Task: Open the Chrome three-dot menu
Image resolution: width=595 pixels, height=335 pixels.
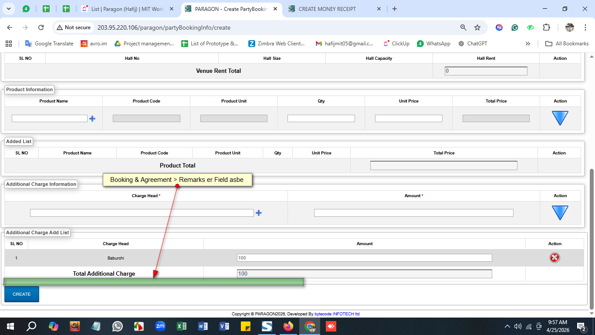Action: (x=585, y=27)
